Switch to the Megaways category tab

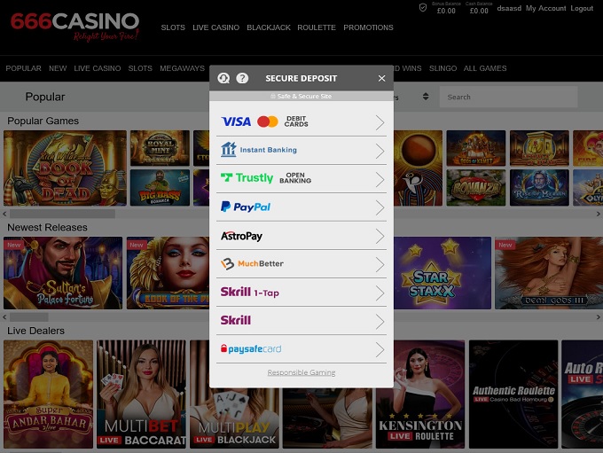tap(181, 68)
